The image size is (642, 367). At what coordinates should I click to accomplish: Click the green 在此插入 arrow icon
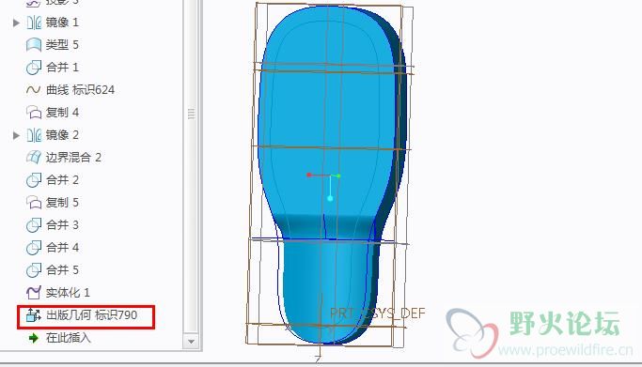[x=34, y=338]
